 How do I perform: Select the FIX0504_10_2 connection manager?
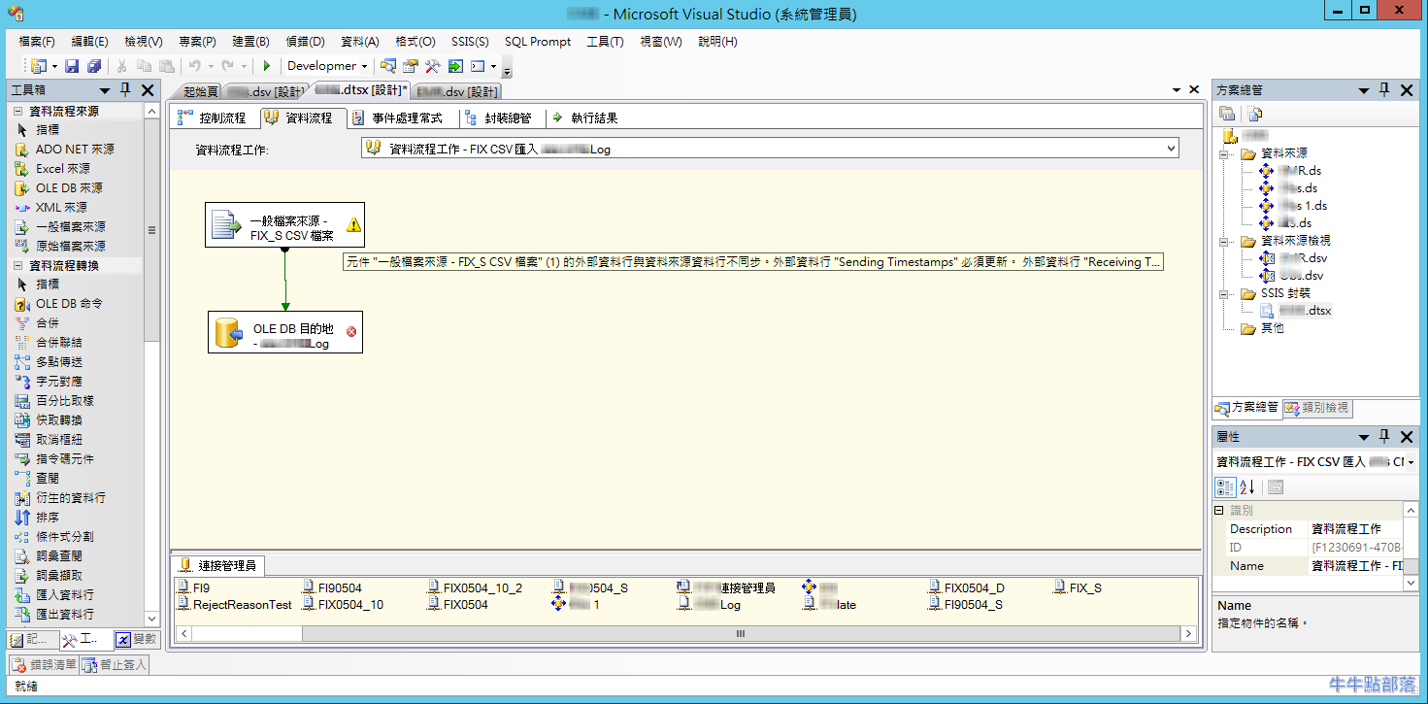[x=482, y=587]
